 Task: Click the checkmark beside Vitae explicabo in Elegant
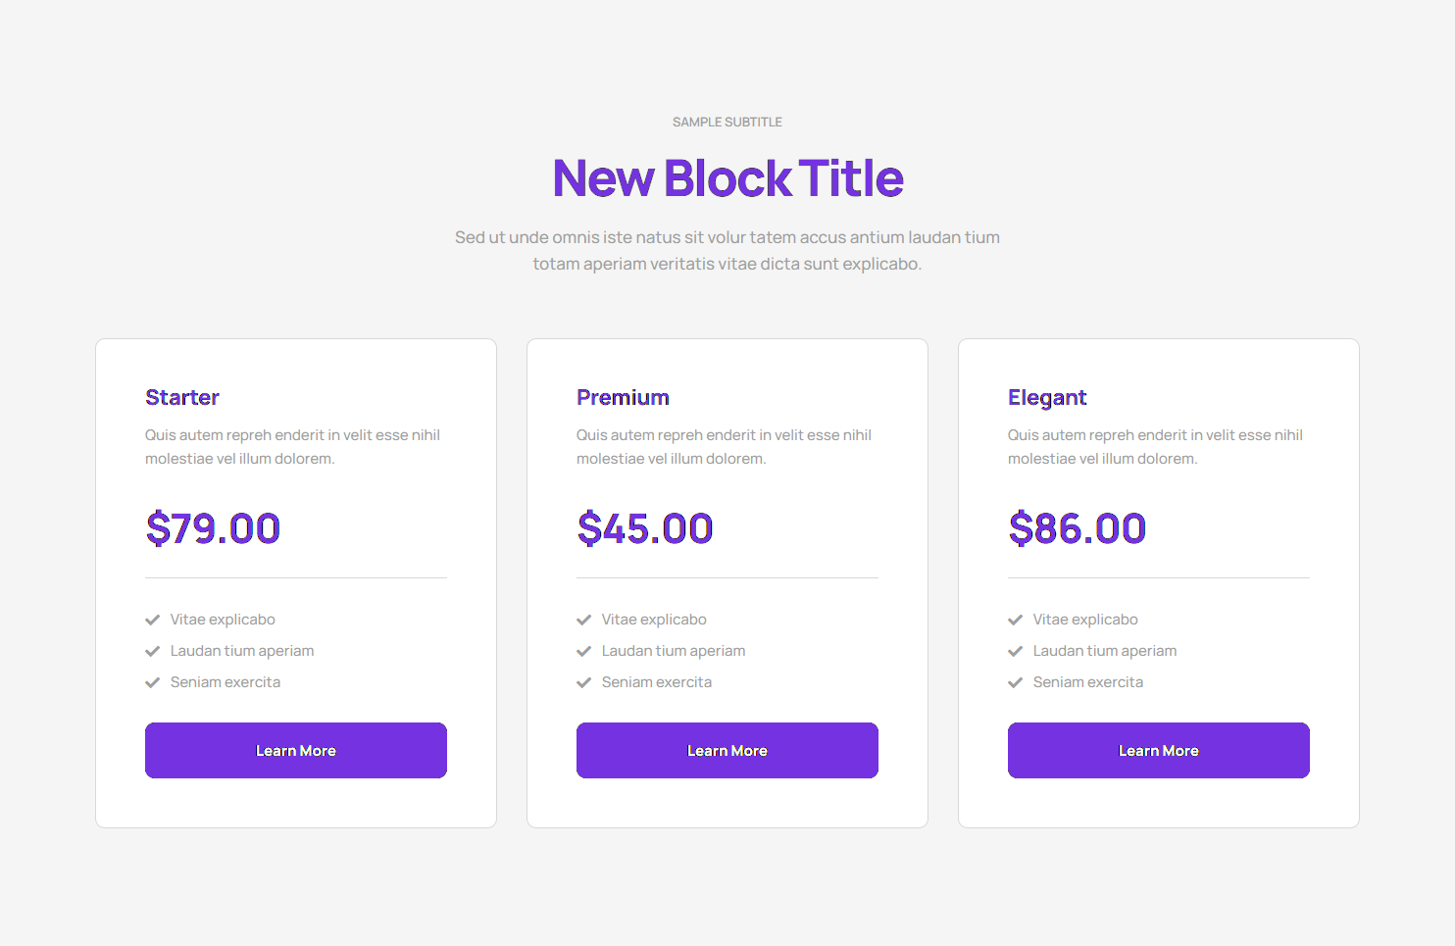[1016, 619]
